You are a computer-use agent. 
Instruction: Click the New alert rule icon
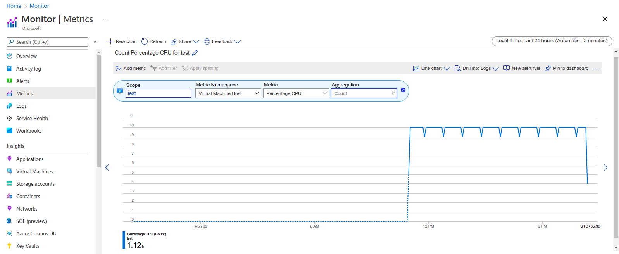tap(507, 68)
